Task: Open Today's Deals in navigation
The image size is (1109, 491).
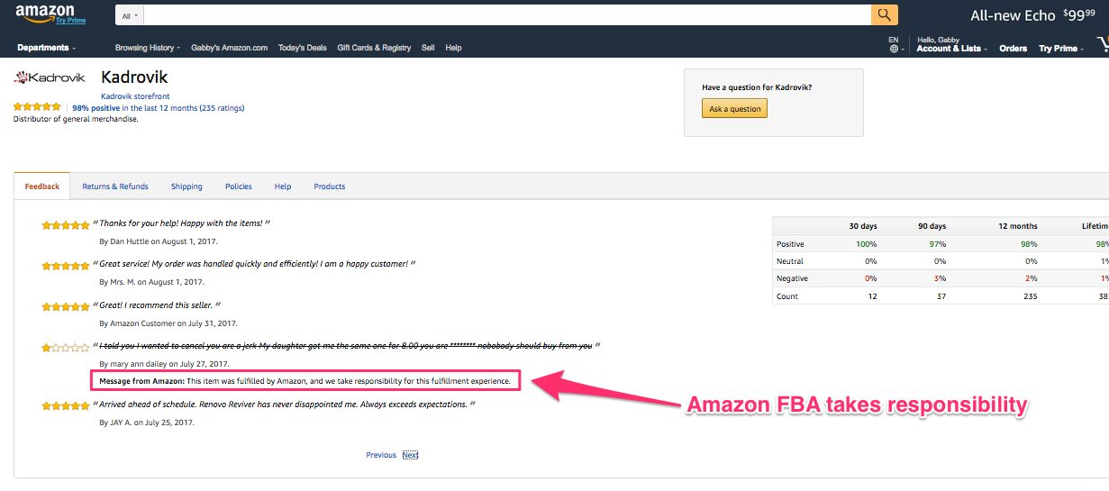Action: [x=303, y=48]
